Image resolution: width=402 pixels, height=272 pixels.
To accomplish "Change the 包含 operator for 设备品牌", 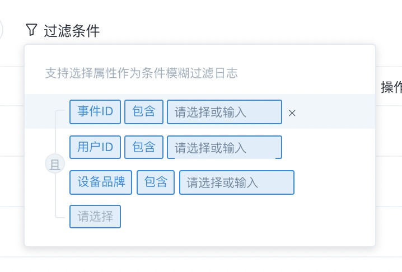I will pyautogui.click(x=156, y=182).
